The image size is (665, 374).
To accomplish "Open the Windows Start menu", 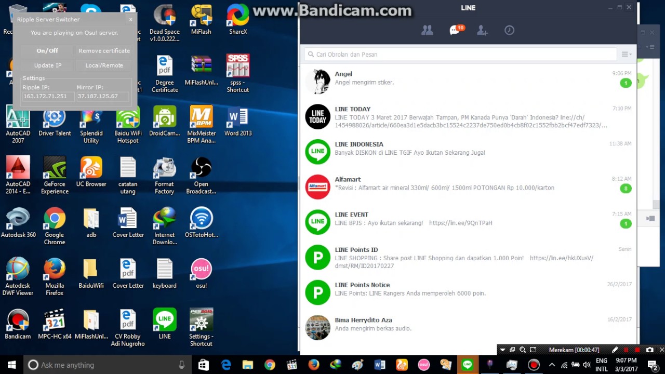I will (12, 365).
